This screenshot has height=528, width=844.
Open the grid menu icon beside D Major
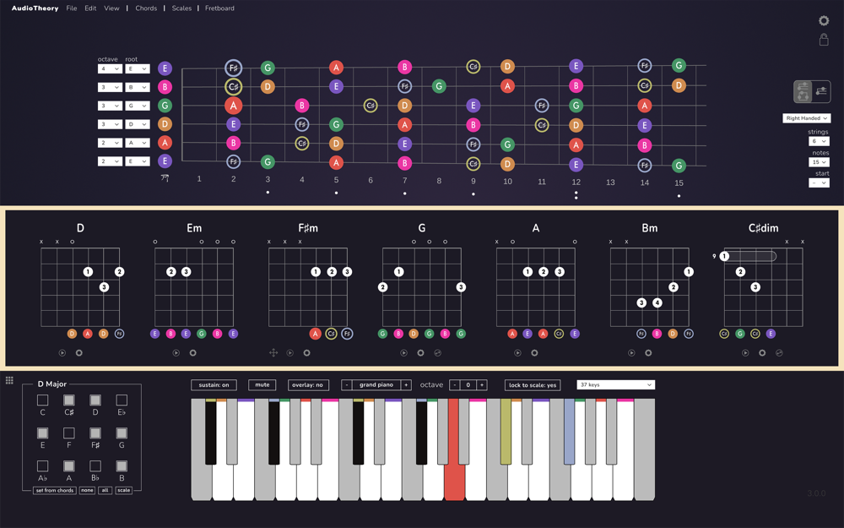[x=9, y=380]
